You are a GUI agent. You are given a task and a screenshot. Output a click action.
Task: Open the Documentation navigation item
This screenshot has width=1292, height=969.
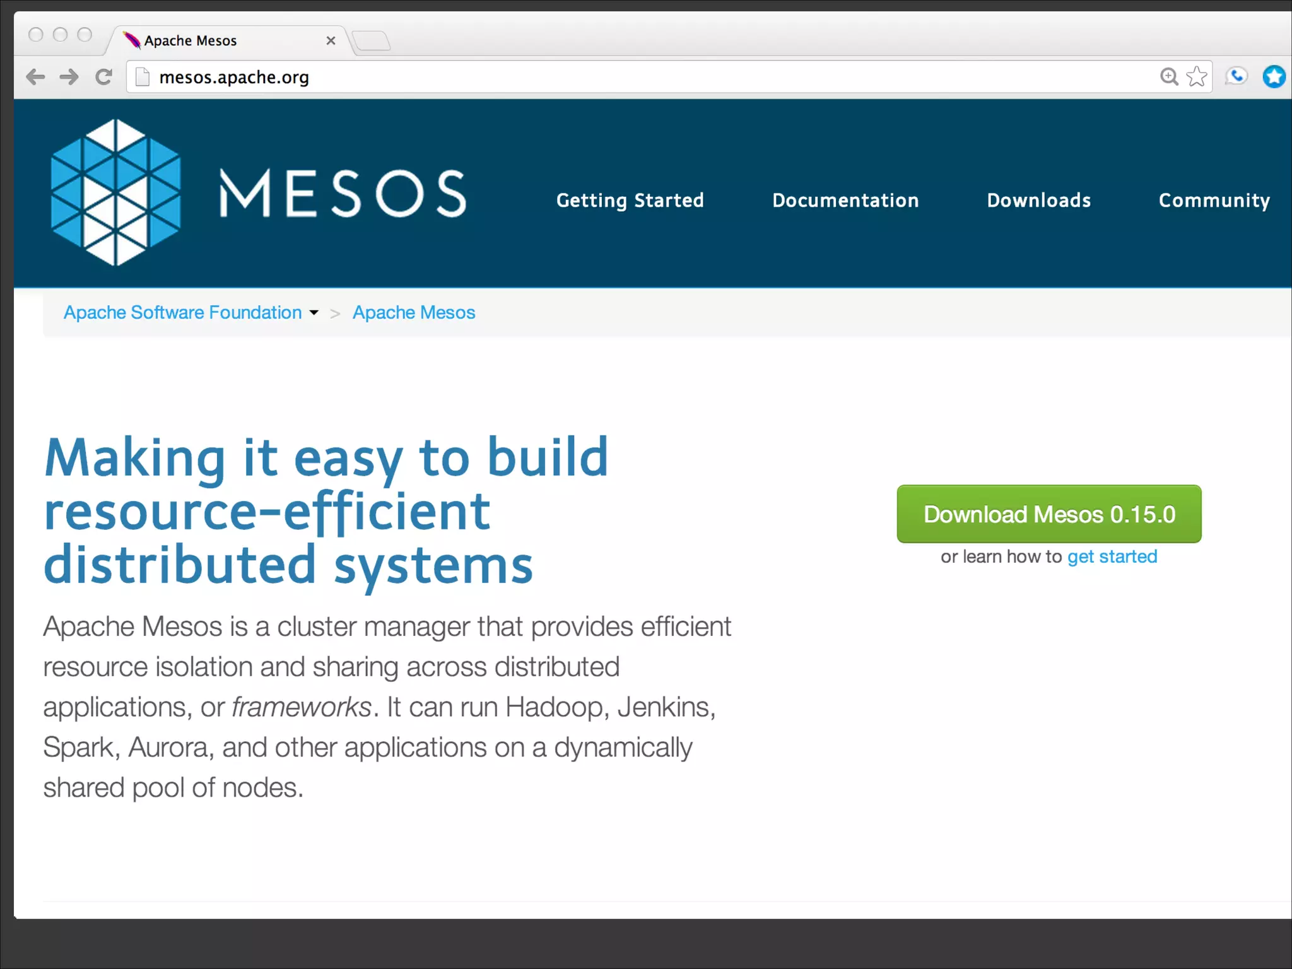(845, 201)
